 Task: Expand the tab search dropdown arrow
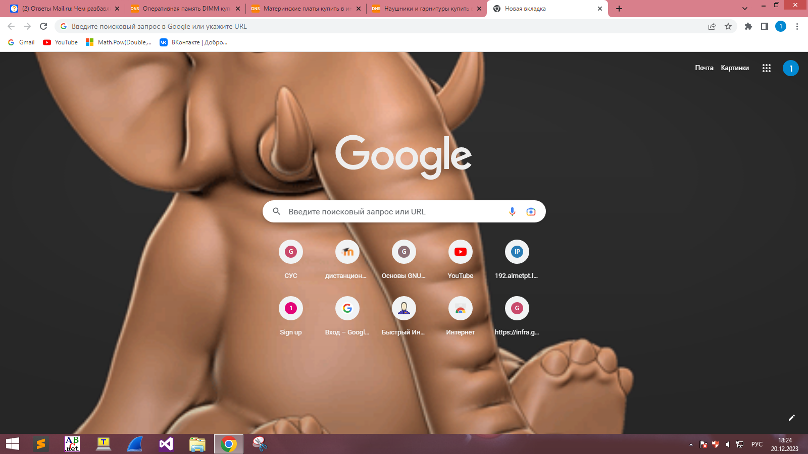745,9
